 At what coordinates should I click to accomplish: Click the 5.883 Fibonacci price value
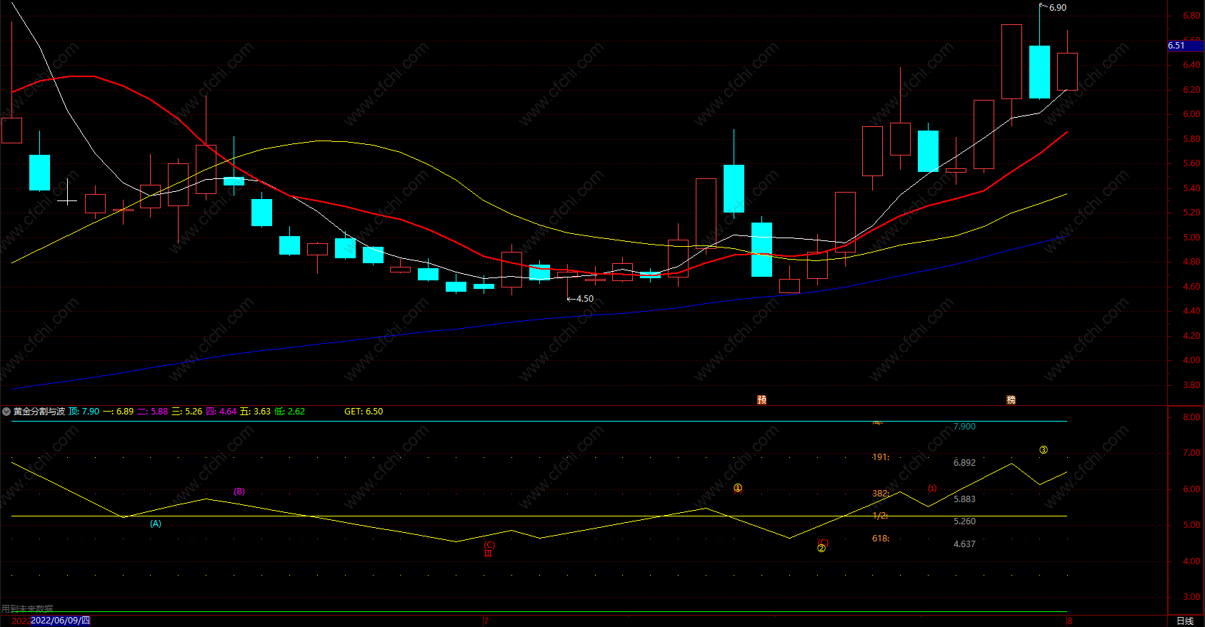pos(964,499)
